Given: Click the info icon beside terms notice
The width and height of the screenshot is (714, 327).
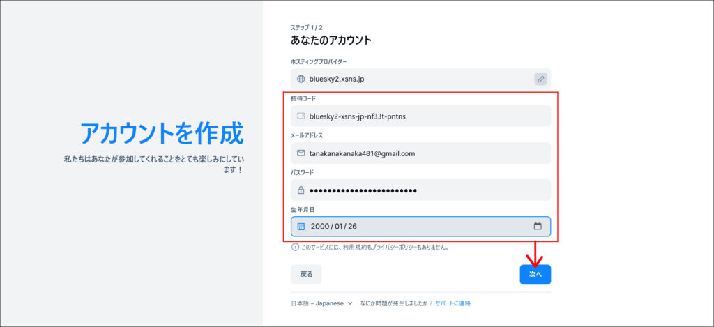Looking at the screenshot, I should 295,248.
